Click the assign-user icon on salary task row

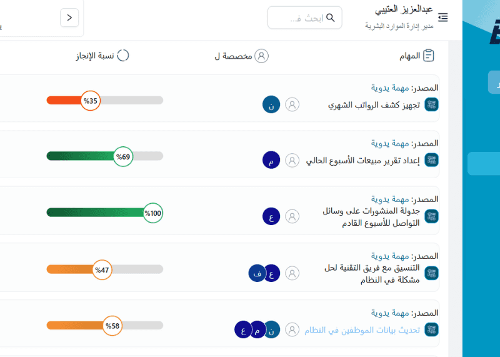pyautogui.click(x=292, y=104)
